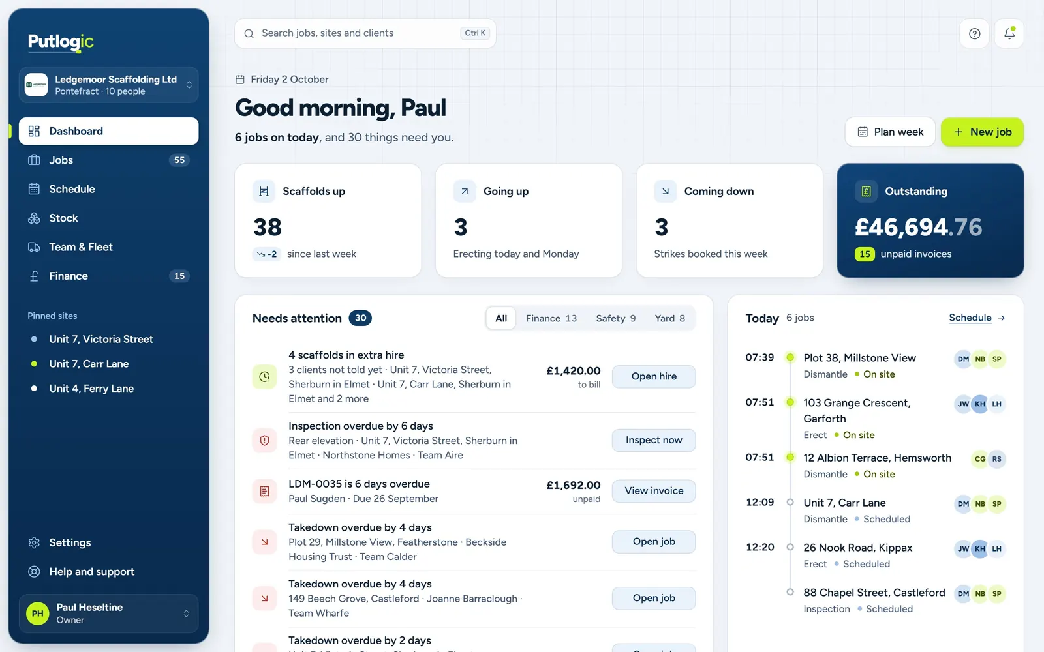Click the help question mark icon
1044x652 pixels.
point(974,33)
